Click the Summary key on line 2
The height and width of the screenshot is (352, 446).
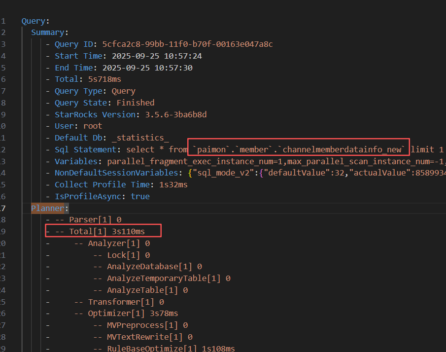pyautogui.click(x=48, y=33)
